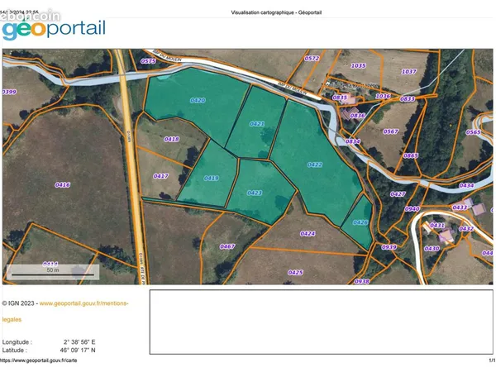This screenshot has height=372, width=496.
Task: Select parcel label 0420
Action: click(198, 100)
